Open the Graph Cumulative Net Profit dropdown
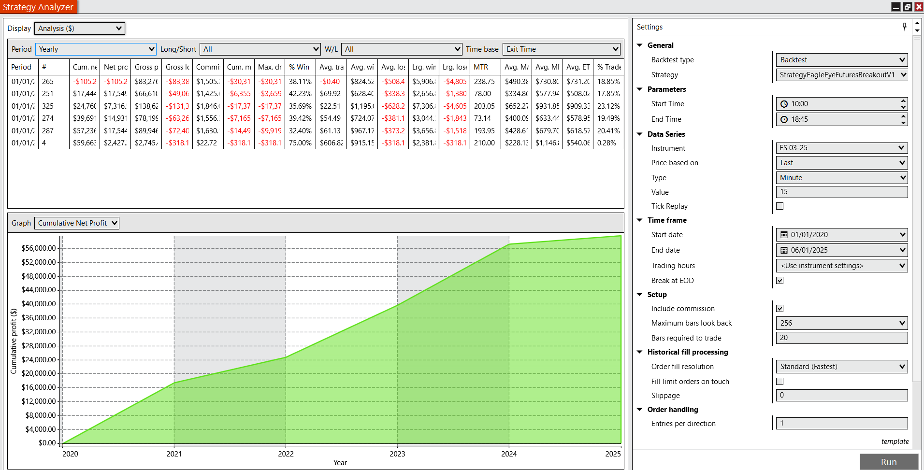 77,223
